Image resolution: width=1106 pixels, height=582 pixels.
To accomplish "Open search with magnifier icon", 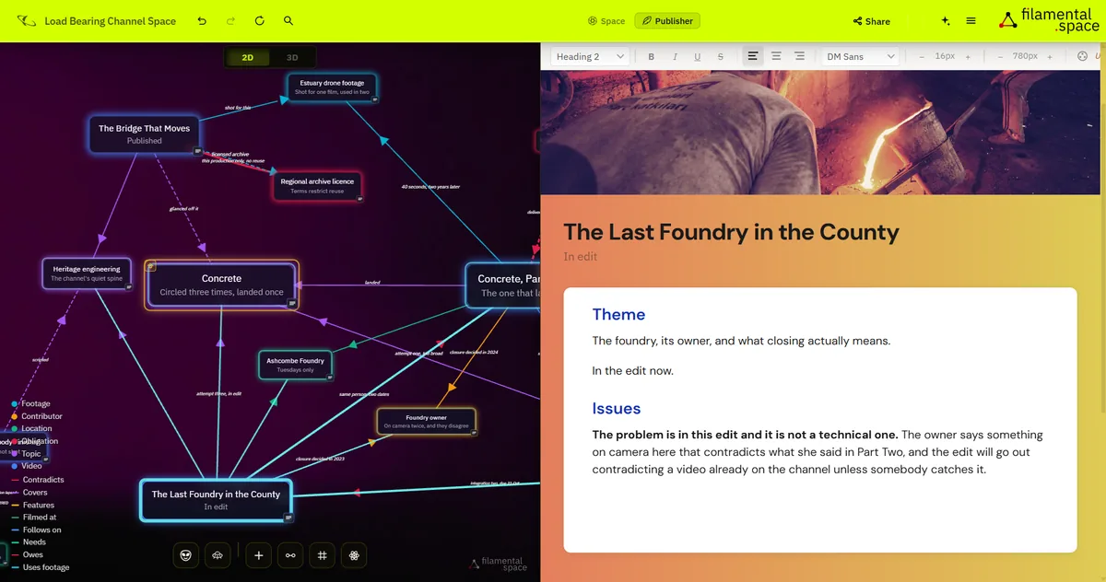I will tap(288, 20).
